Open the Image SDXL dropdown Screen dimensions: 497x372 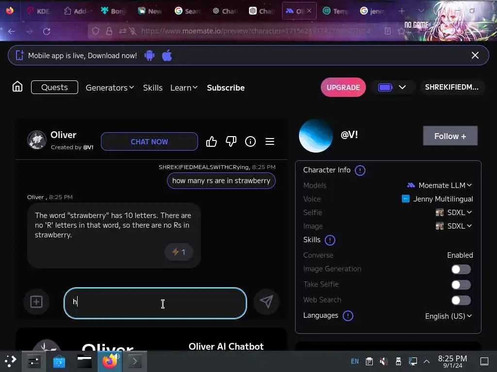coord(454,226)
